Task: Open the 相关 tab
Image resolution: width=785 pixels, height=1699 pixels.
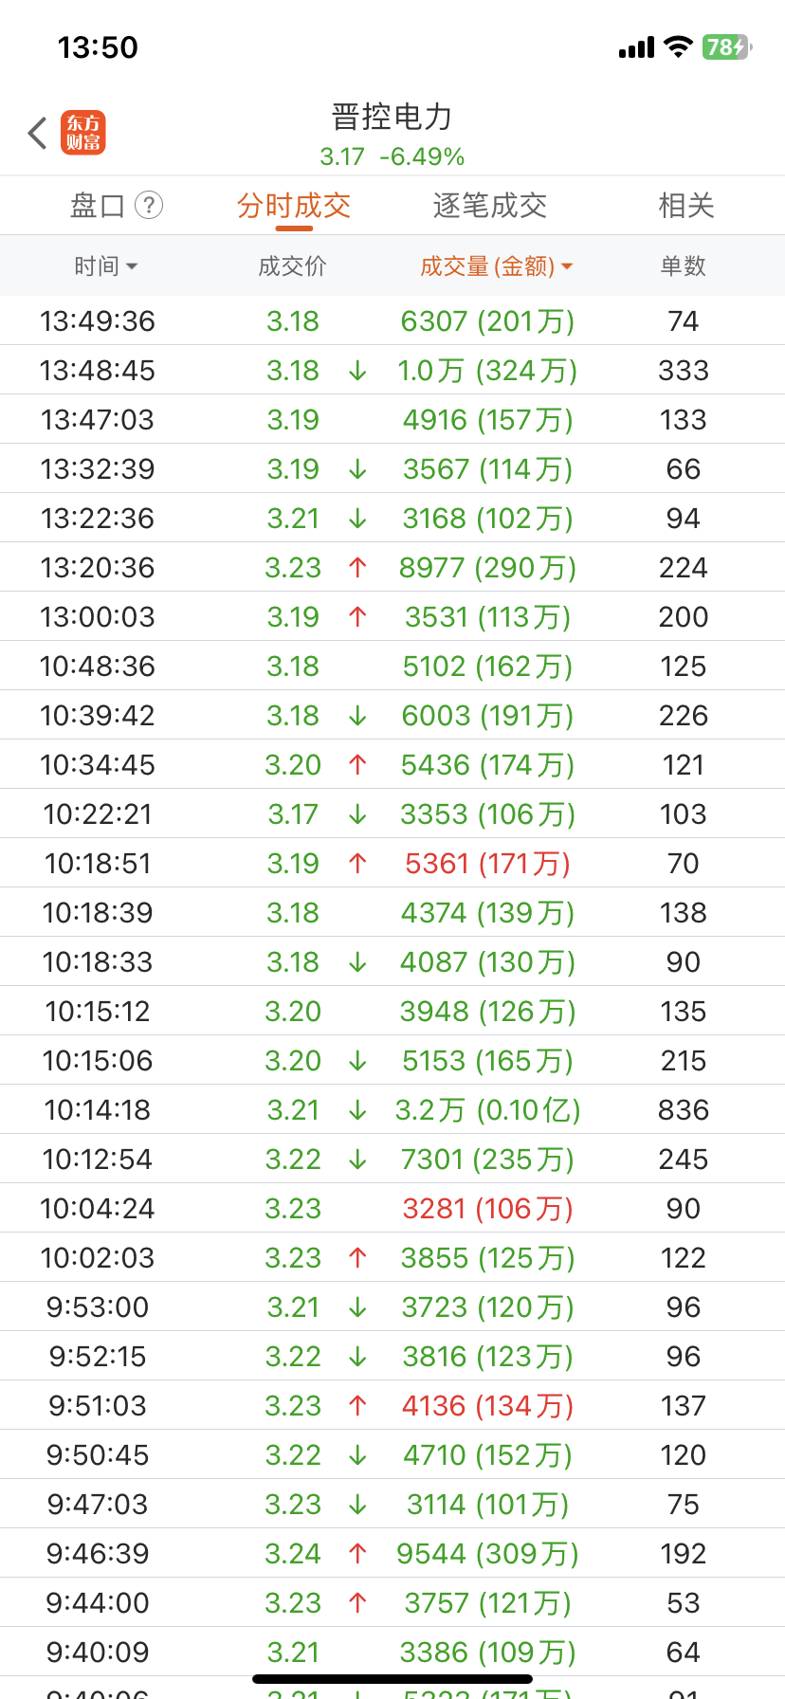Action: pos(686,206)
